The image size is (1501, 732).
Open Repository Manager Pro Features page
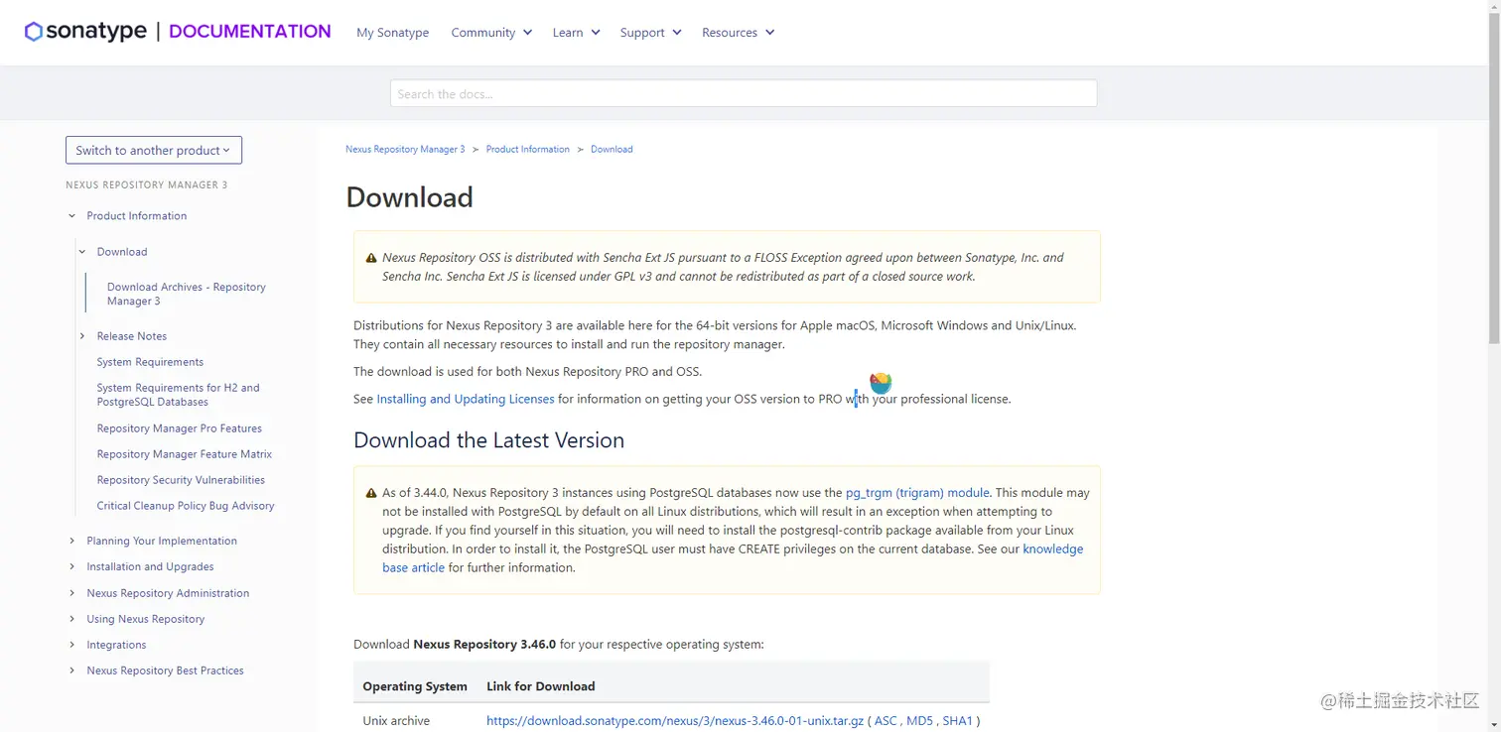(180, 428)
